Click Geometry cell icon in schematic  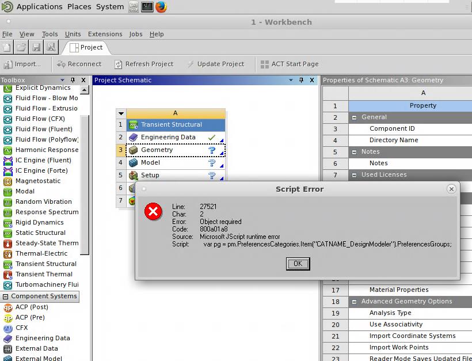point(133,150)
